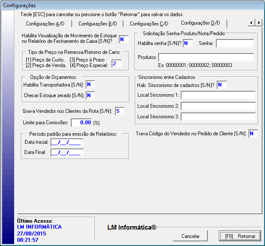The width and height of the screenshot is (265, 246).
Task: Open the Configurações B/D tab
Action: point(98,24)
